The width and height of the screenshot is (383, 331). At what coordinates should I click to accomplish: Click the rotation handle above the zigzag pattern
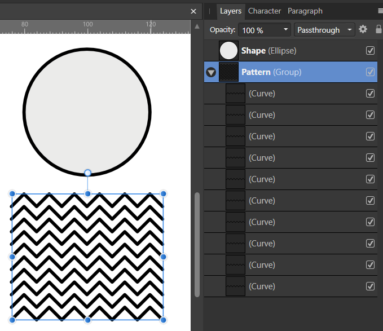[x=87, y=173]
